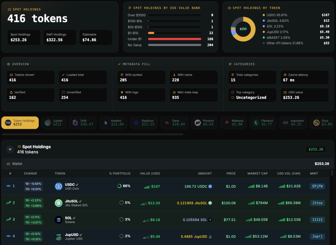The image size is (336, 245).
Task: Click the Categories list icon
Action: click(x=230, y=64)
